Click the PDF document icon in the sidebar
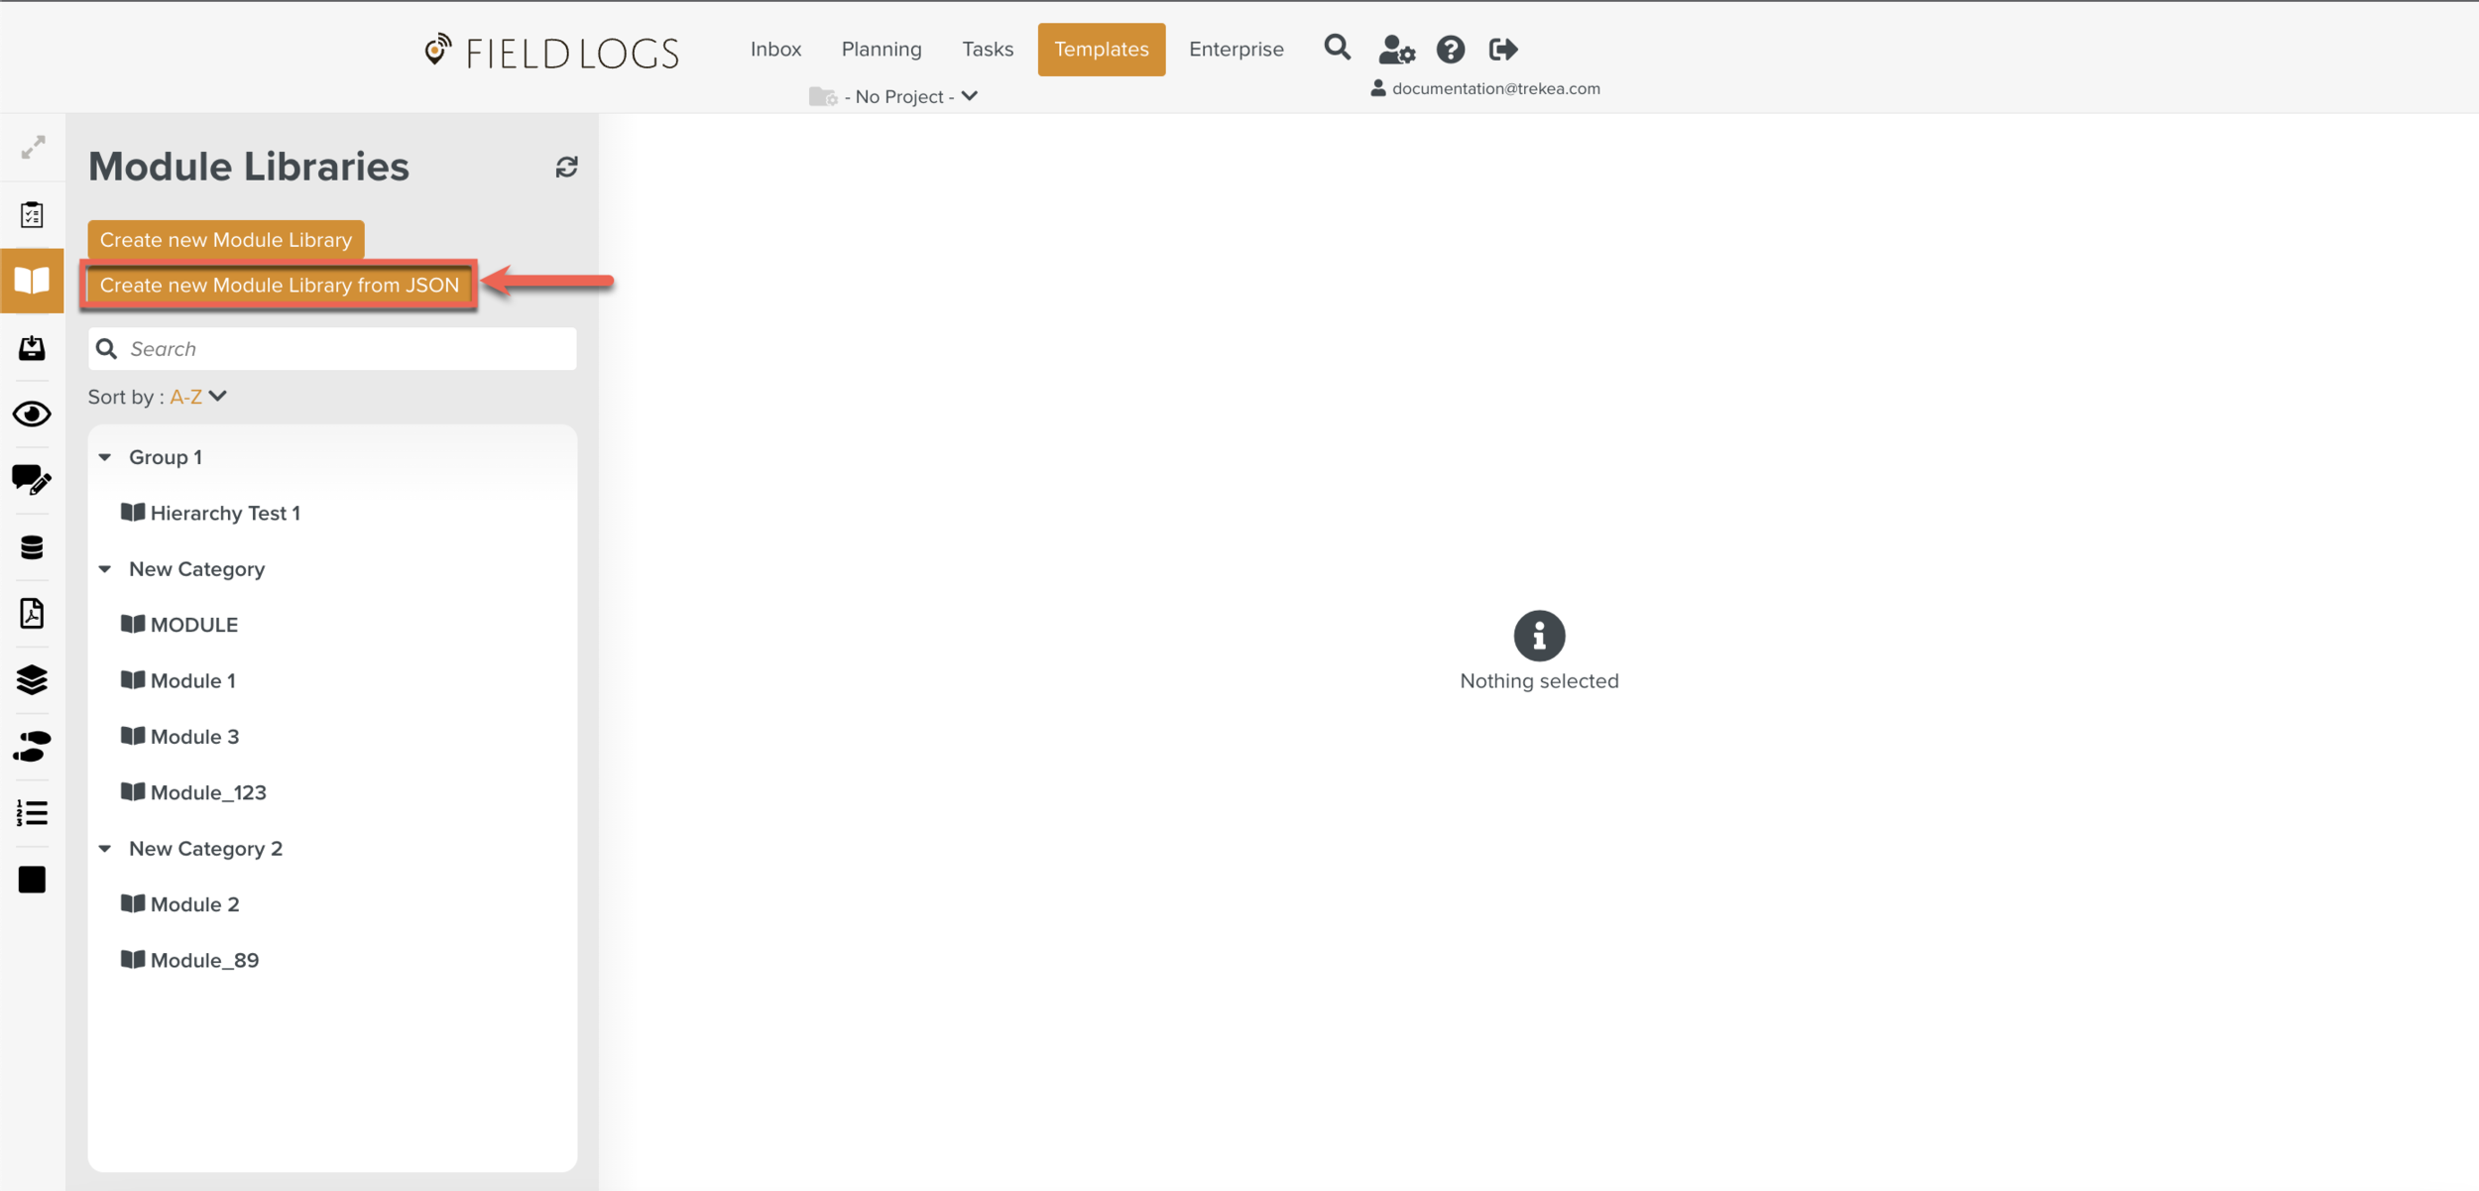 [x=32, y=614]
